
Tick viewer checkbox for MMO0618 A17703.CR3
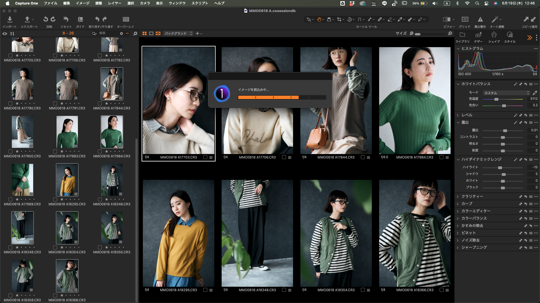click(x=205, y=157)
